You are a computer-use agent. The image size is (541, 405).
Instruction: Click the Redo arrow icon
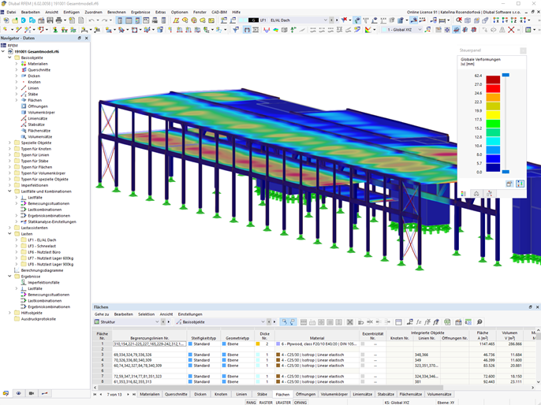click(x=105, y=20)
